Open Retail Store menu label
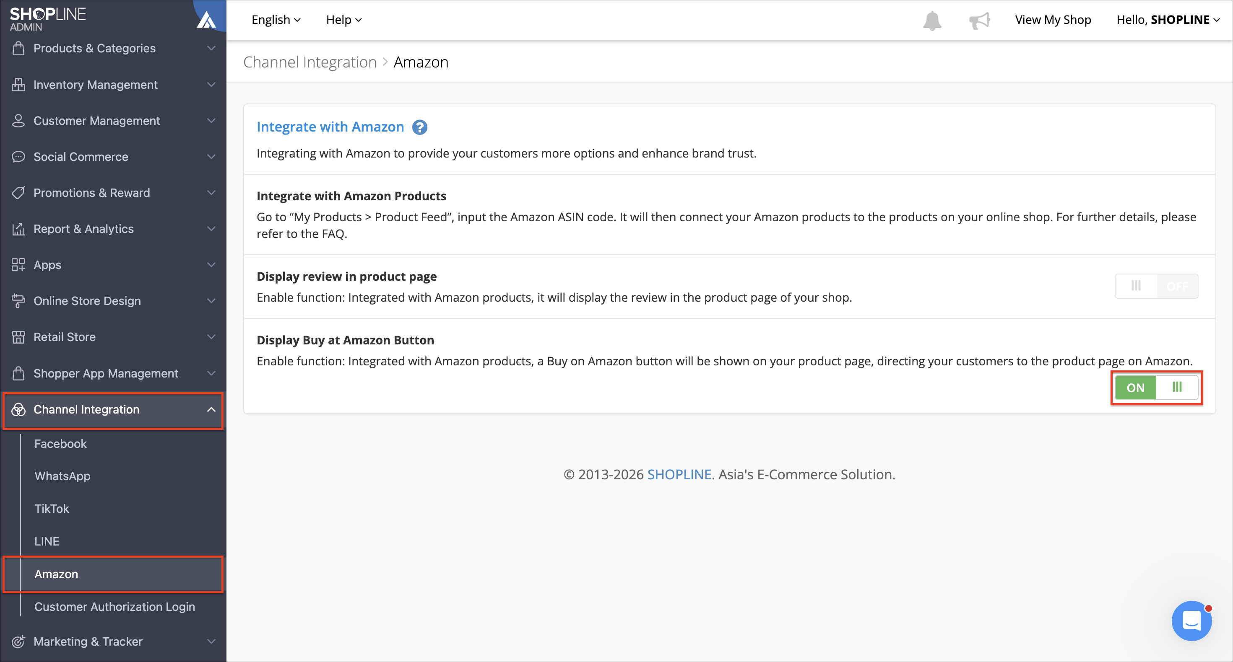Viewport: 1233px width, 662px height. pyautogui.click(x=65, y=337)
